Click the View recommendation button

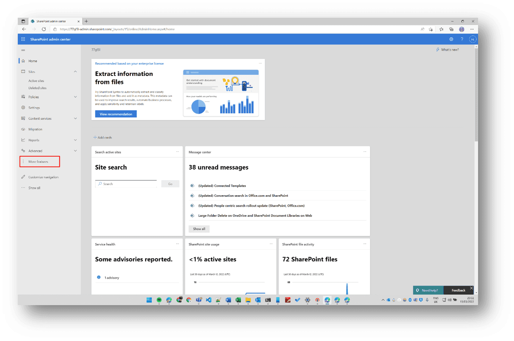116,114
